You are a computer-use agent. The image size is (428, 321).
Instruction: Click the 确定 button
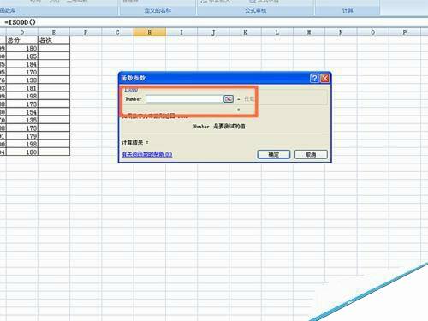pos(274,154)
